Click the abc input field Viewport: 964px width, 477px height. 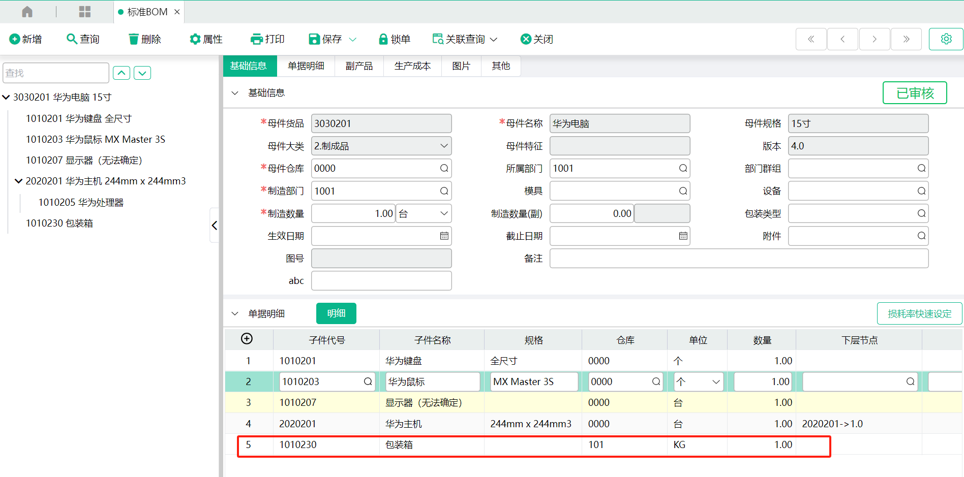(381, 280)
